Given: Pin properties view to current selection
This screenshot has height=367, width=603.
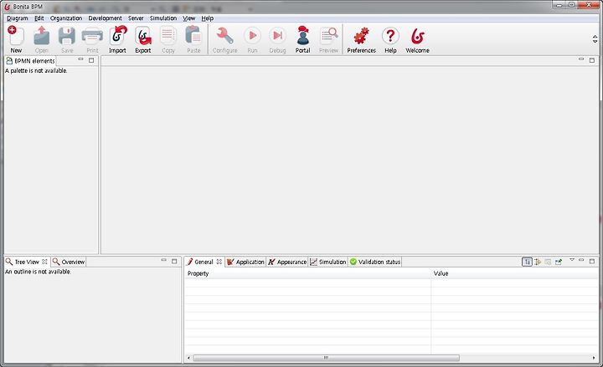Looking at the screenshot, I should [x=559, y=262].
